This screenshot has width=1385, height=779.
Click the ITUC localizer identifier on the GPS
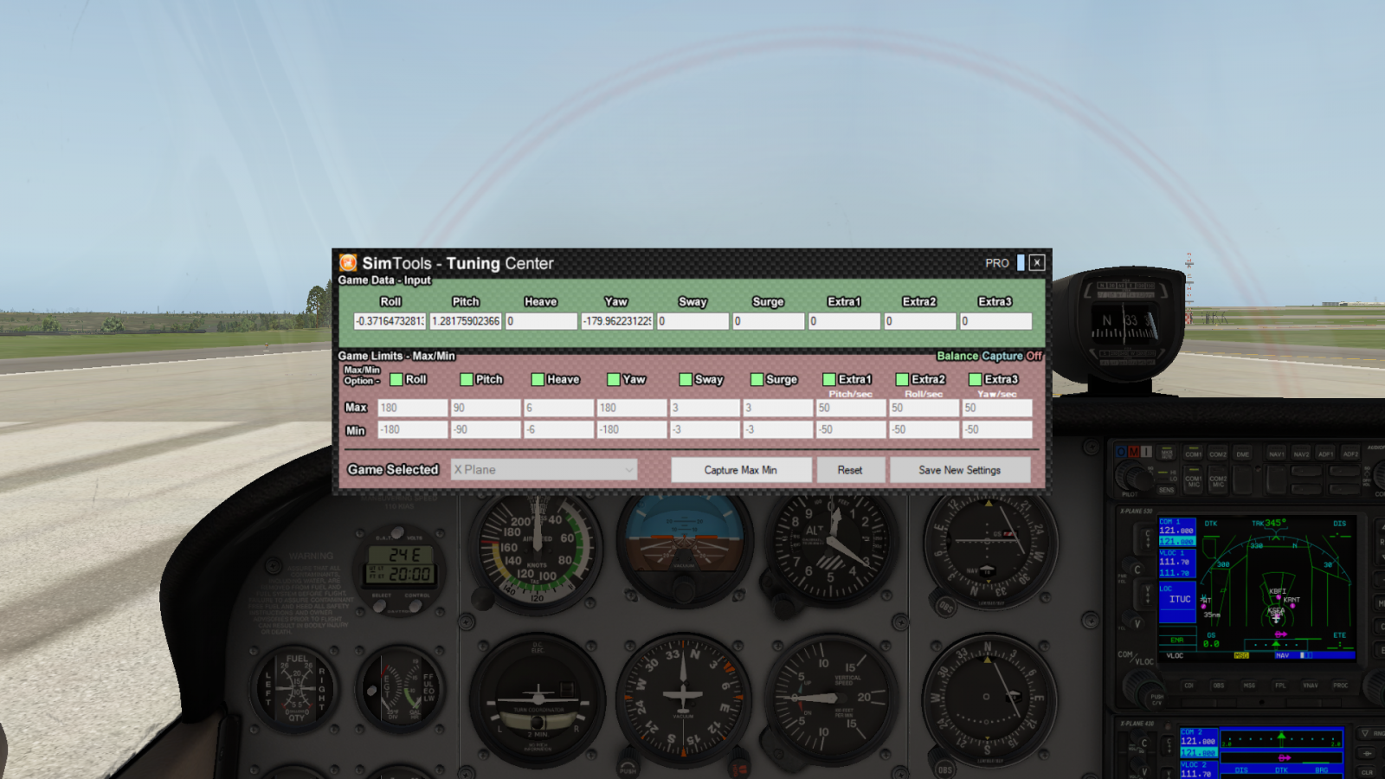point(1180,599)
